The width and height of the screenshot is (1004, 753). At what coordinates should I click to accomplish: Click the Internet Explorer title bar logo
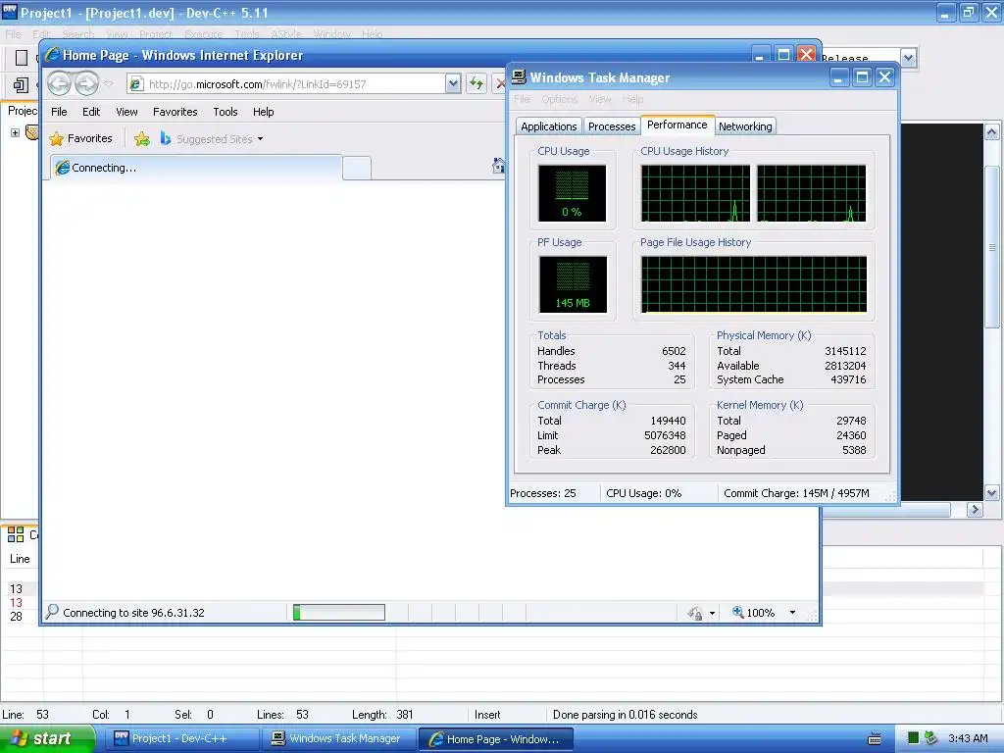[x=52, y=55]
